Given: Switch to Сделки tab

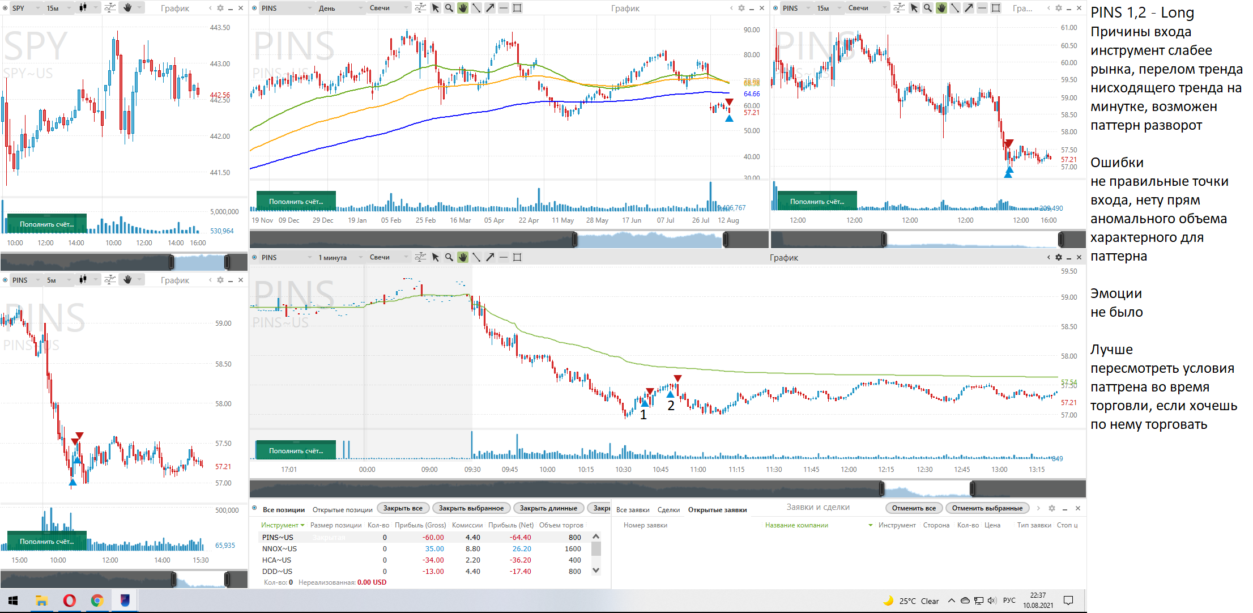Looking at the screenshot, I should click(668, 509).
